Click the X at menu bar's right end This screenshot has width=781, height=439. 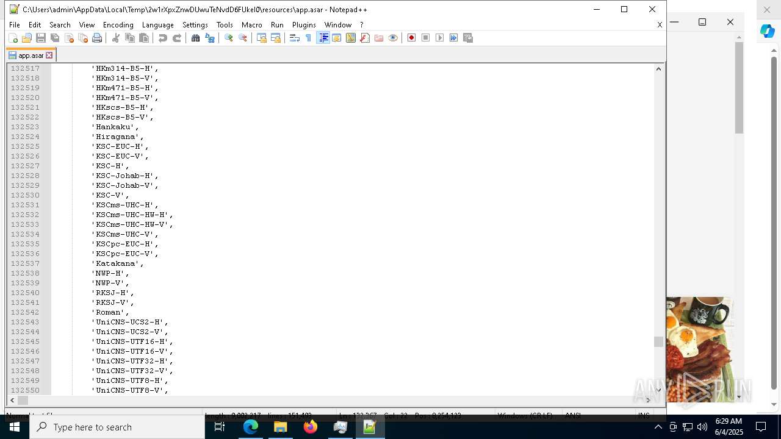tap(660, 25)
